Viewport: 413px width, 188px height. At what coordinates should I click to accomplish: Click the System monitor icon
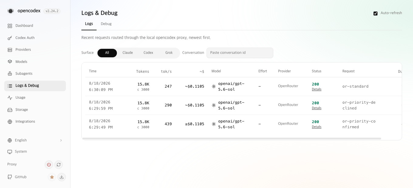coord(10,152)
